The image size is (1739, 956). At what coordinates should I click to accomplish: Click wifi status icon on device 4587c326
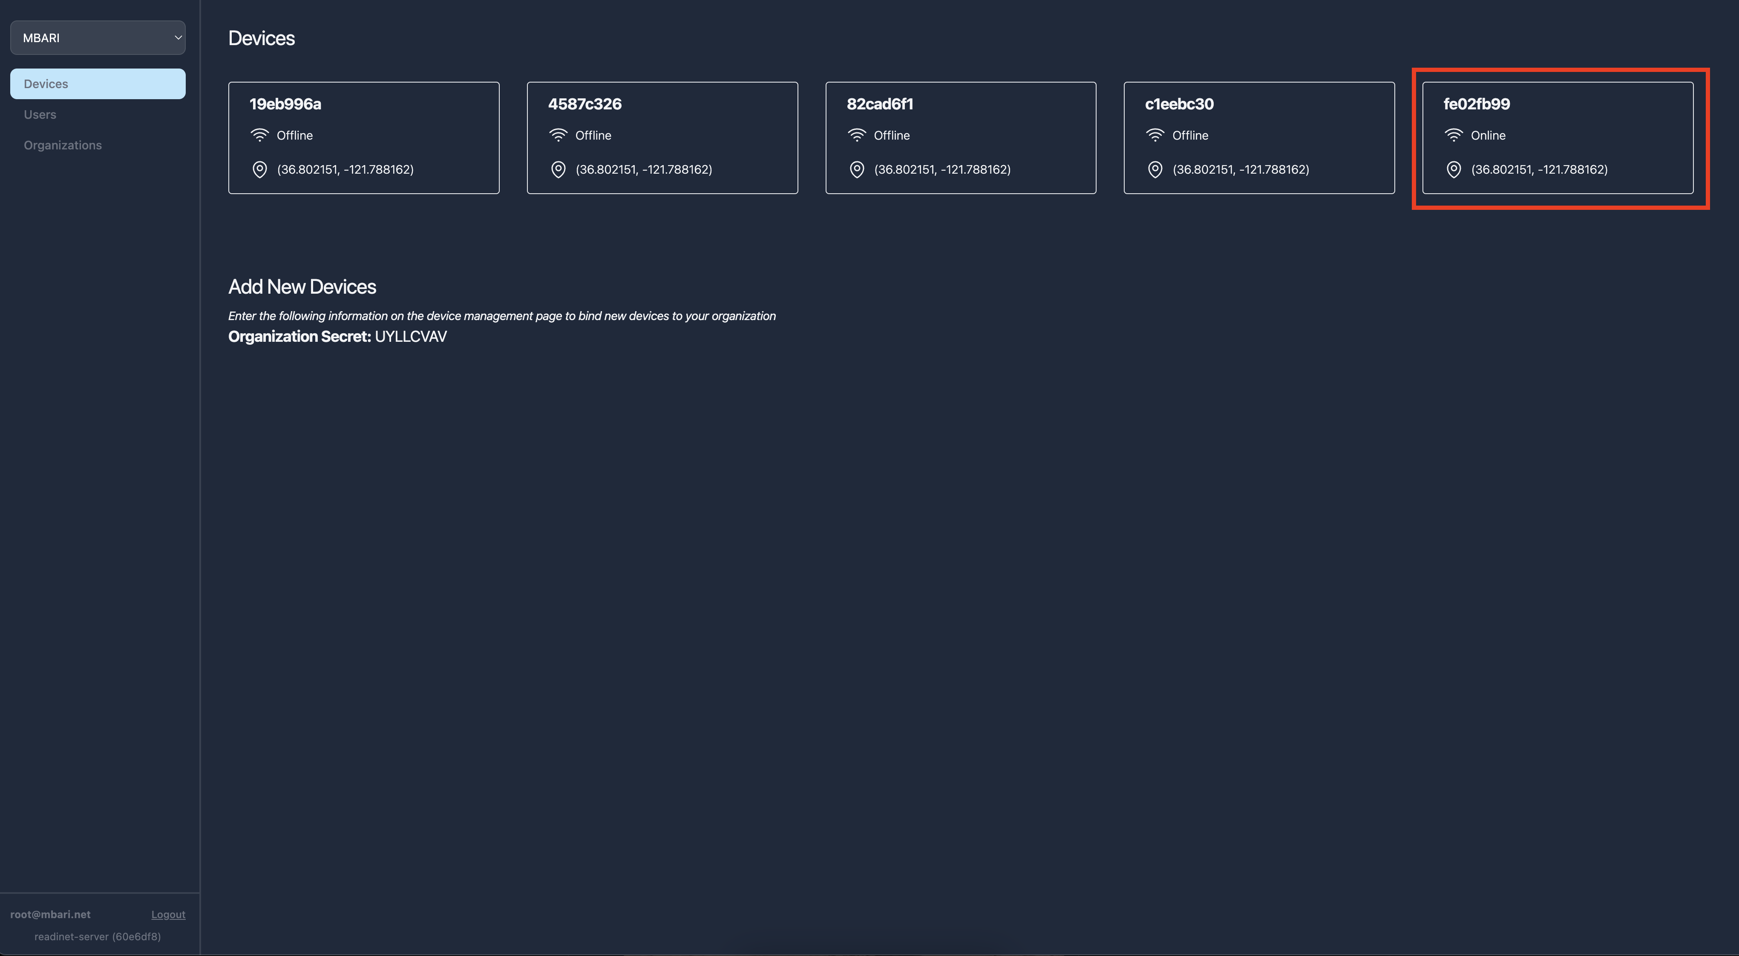[558, 135]
